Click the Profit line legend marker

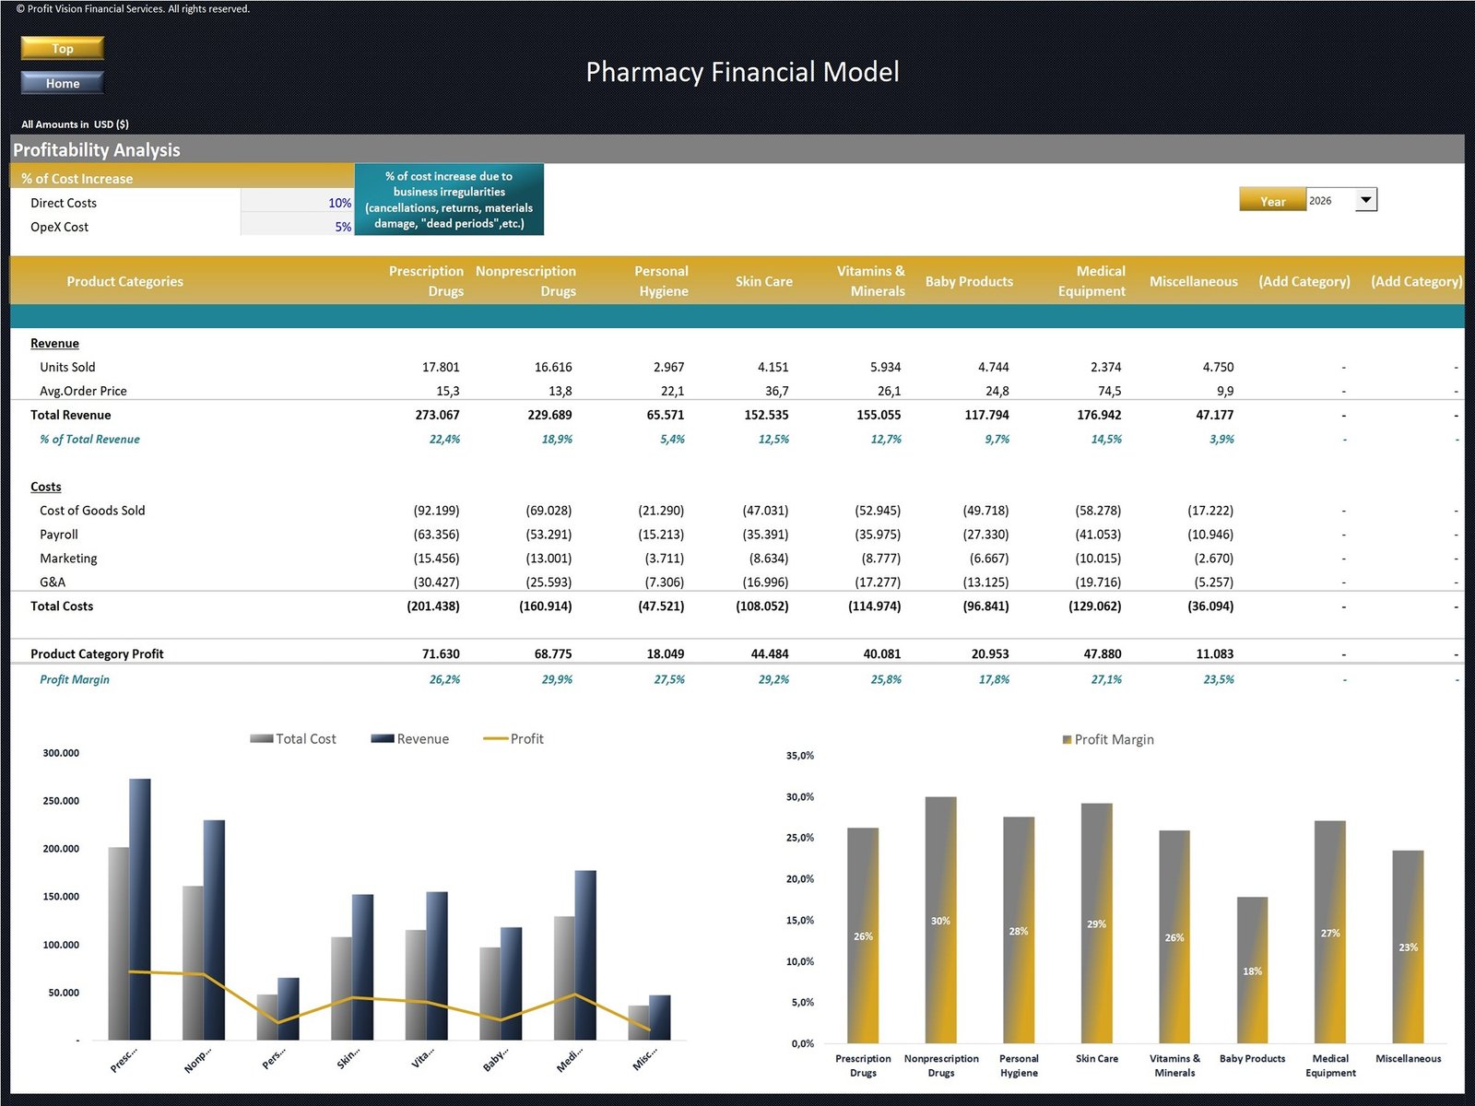495,738
